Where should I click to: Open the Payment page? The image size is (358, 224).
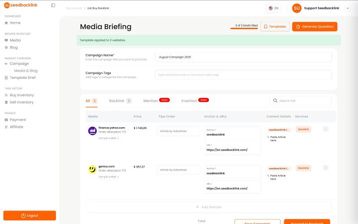click(x=17, y=120)
